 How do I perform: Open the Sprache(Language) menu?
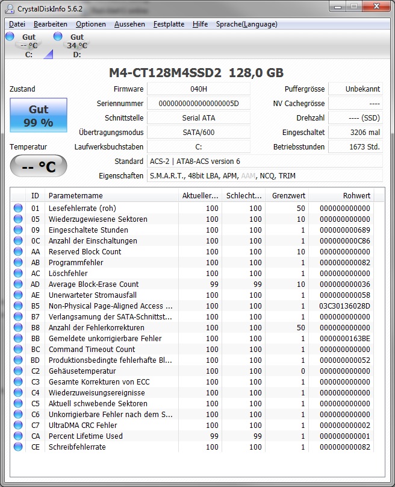247,24
